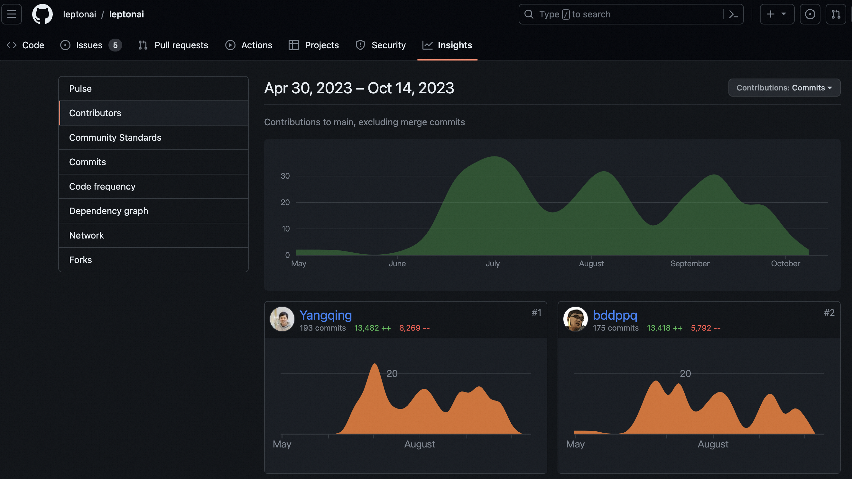Image resolution: width=852 pixels, height=479 pixels.
Task: Open the command palette icon
Action: coord(733,14)
